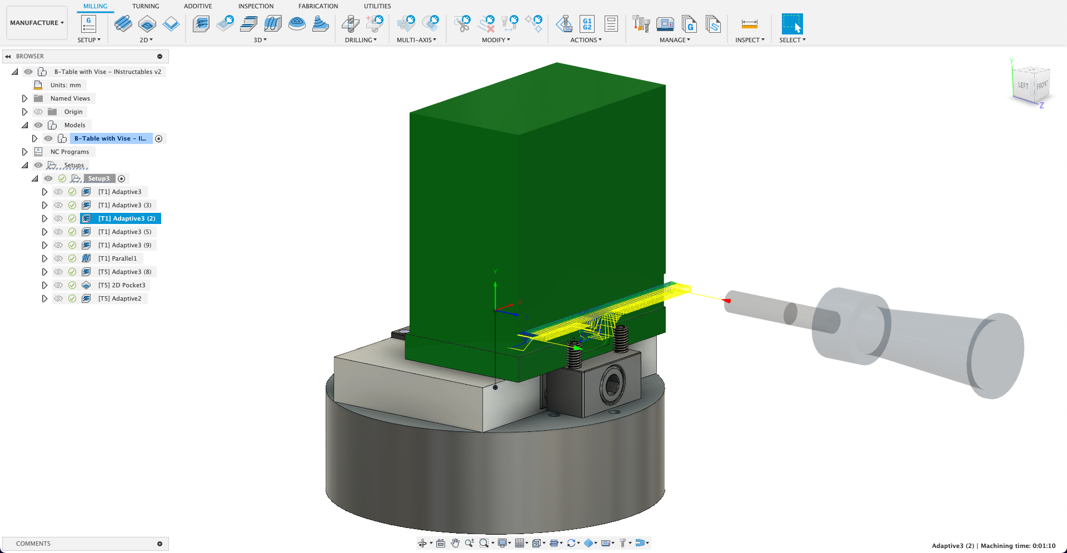Click the Pan hand icon
The width and height of the screenshot is (1067, 553).
[455, 543]
